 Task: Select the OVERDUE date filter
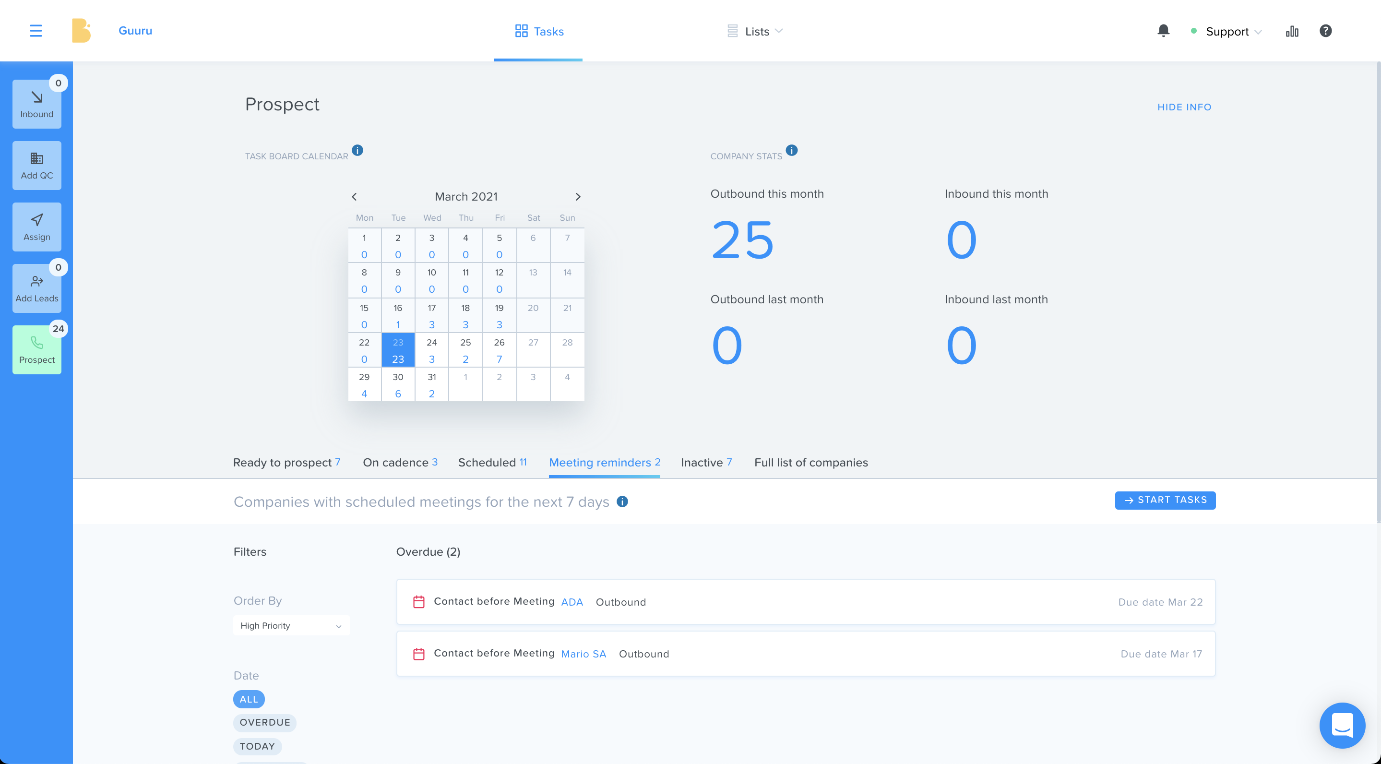click(265, 723)
